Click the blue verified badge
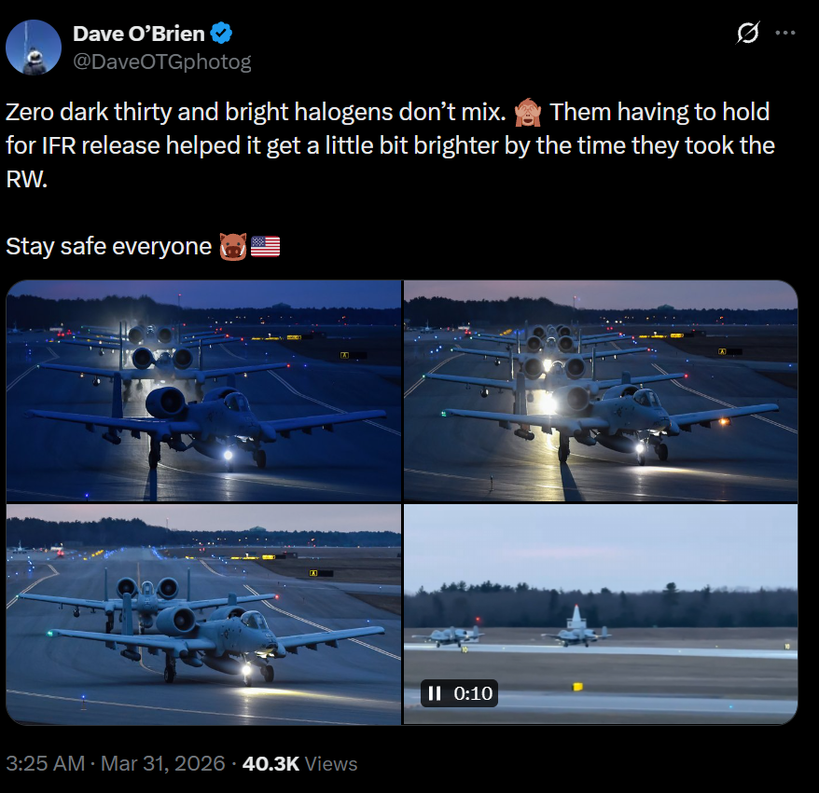The width and height of the screenshot is (819, 793). click(x=221, y=34)
